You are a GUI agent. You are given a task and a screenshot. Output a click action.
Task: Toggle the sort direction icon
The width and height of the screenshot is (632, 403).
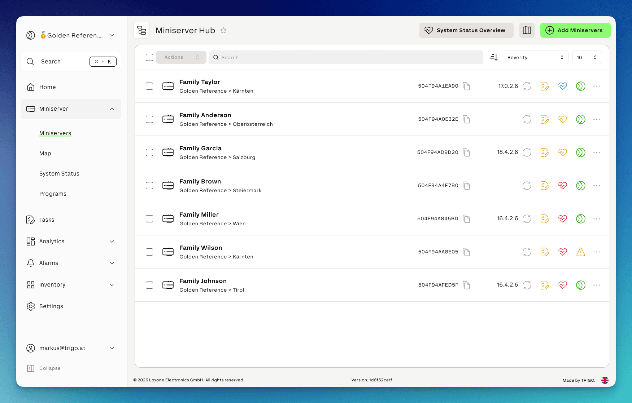(x=494, y=57)
